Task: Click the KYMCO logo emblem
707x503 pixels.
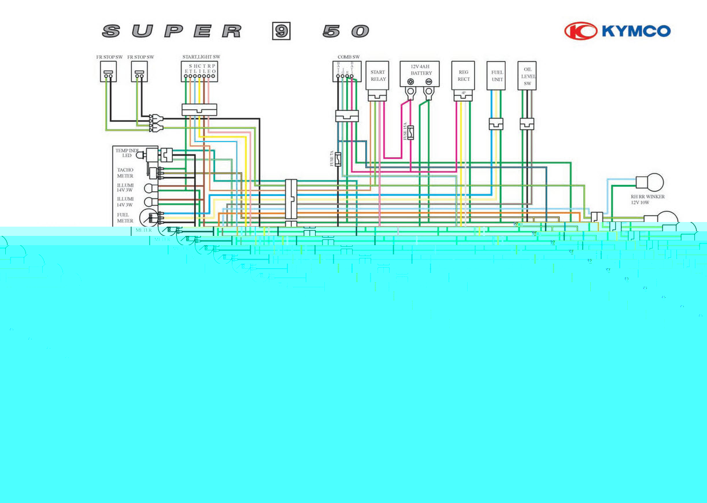Action: (580, 31)
